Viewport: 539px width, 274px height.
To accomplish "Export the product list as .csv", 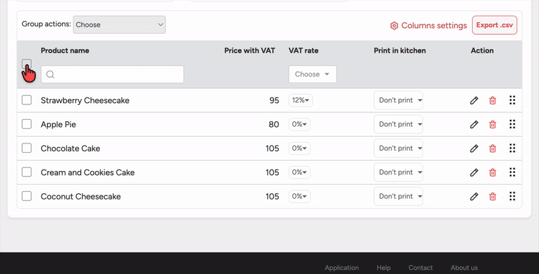I will tap(495, 26).
